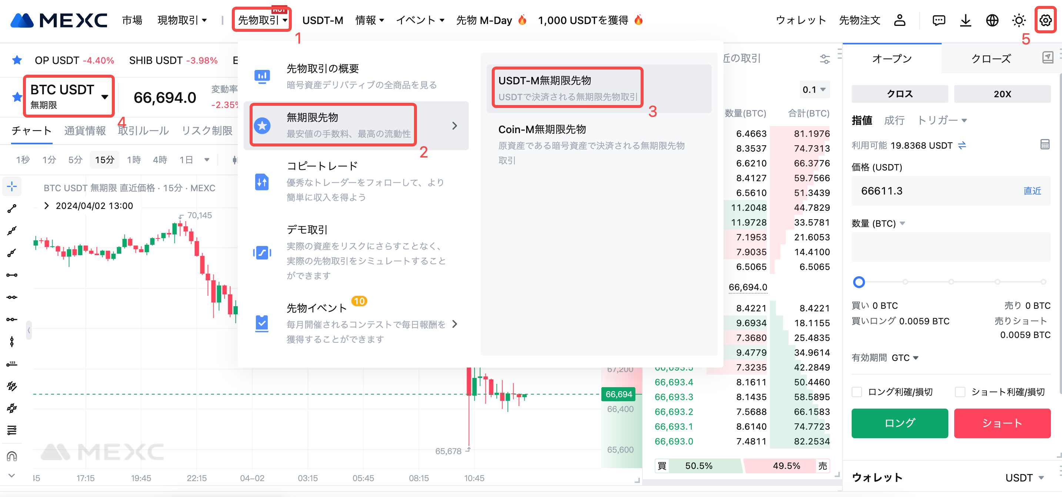1062x497 pixels.
Task: Open the magnet mode chart tool
Action: pos(12,456)
